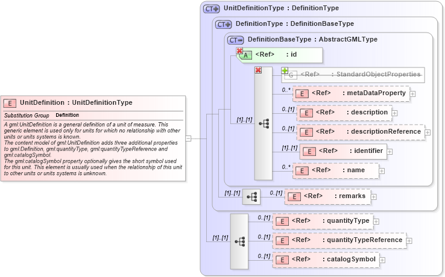This screenshot has width=445, height=277.
Task: Collapse the UnitDefinition element node
Action: [x=189, y=138]
